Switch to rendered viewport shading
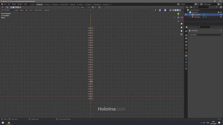 [x=180, y=10]
